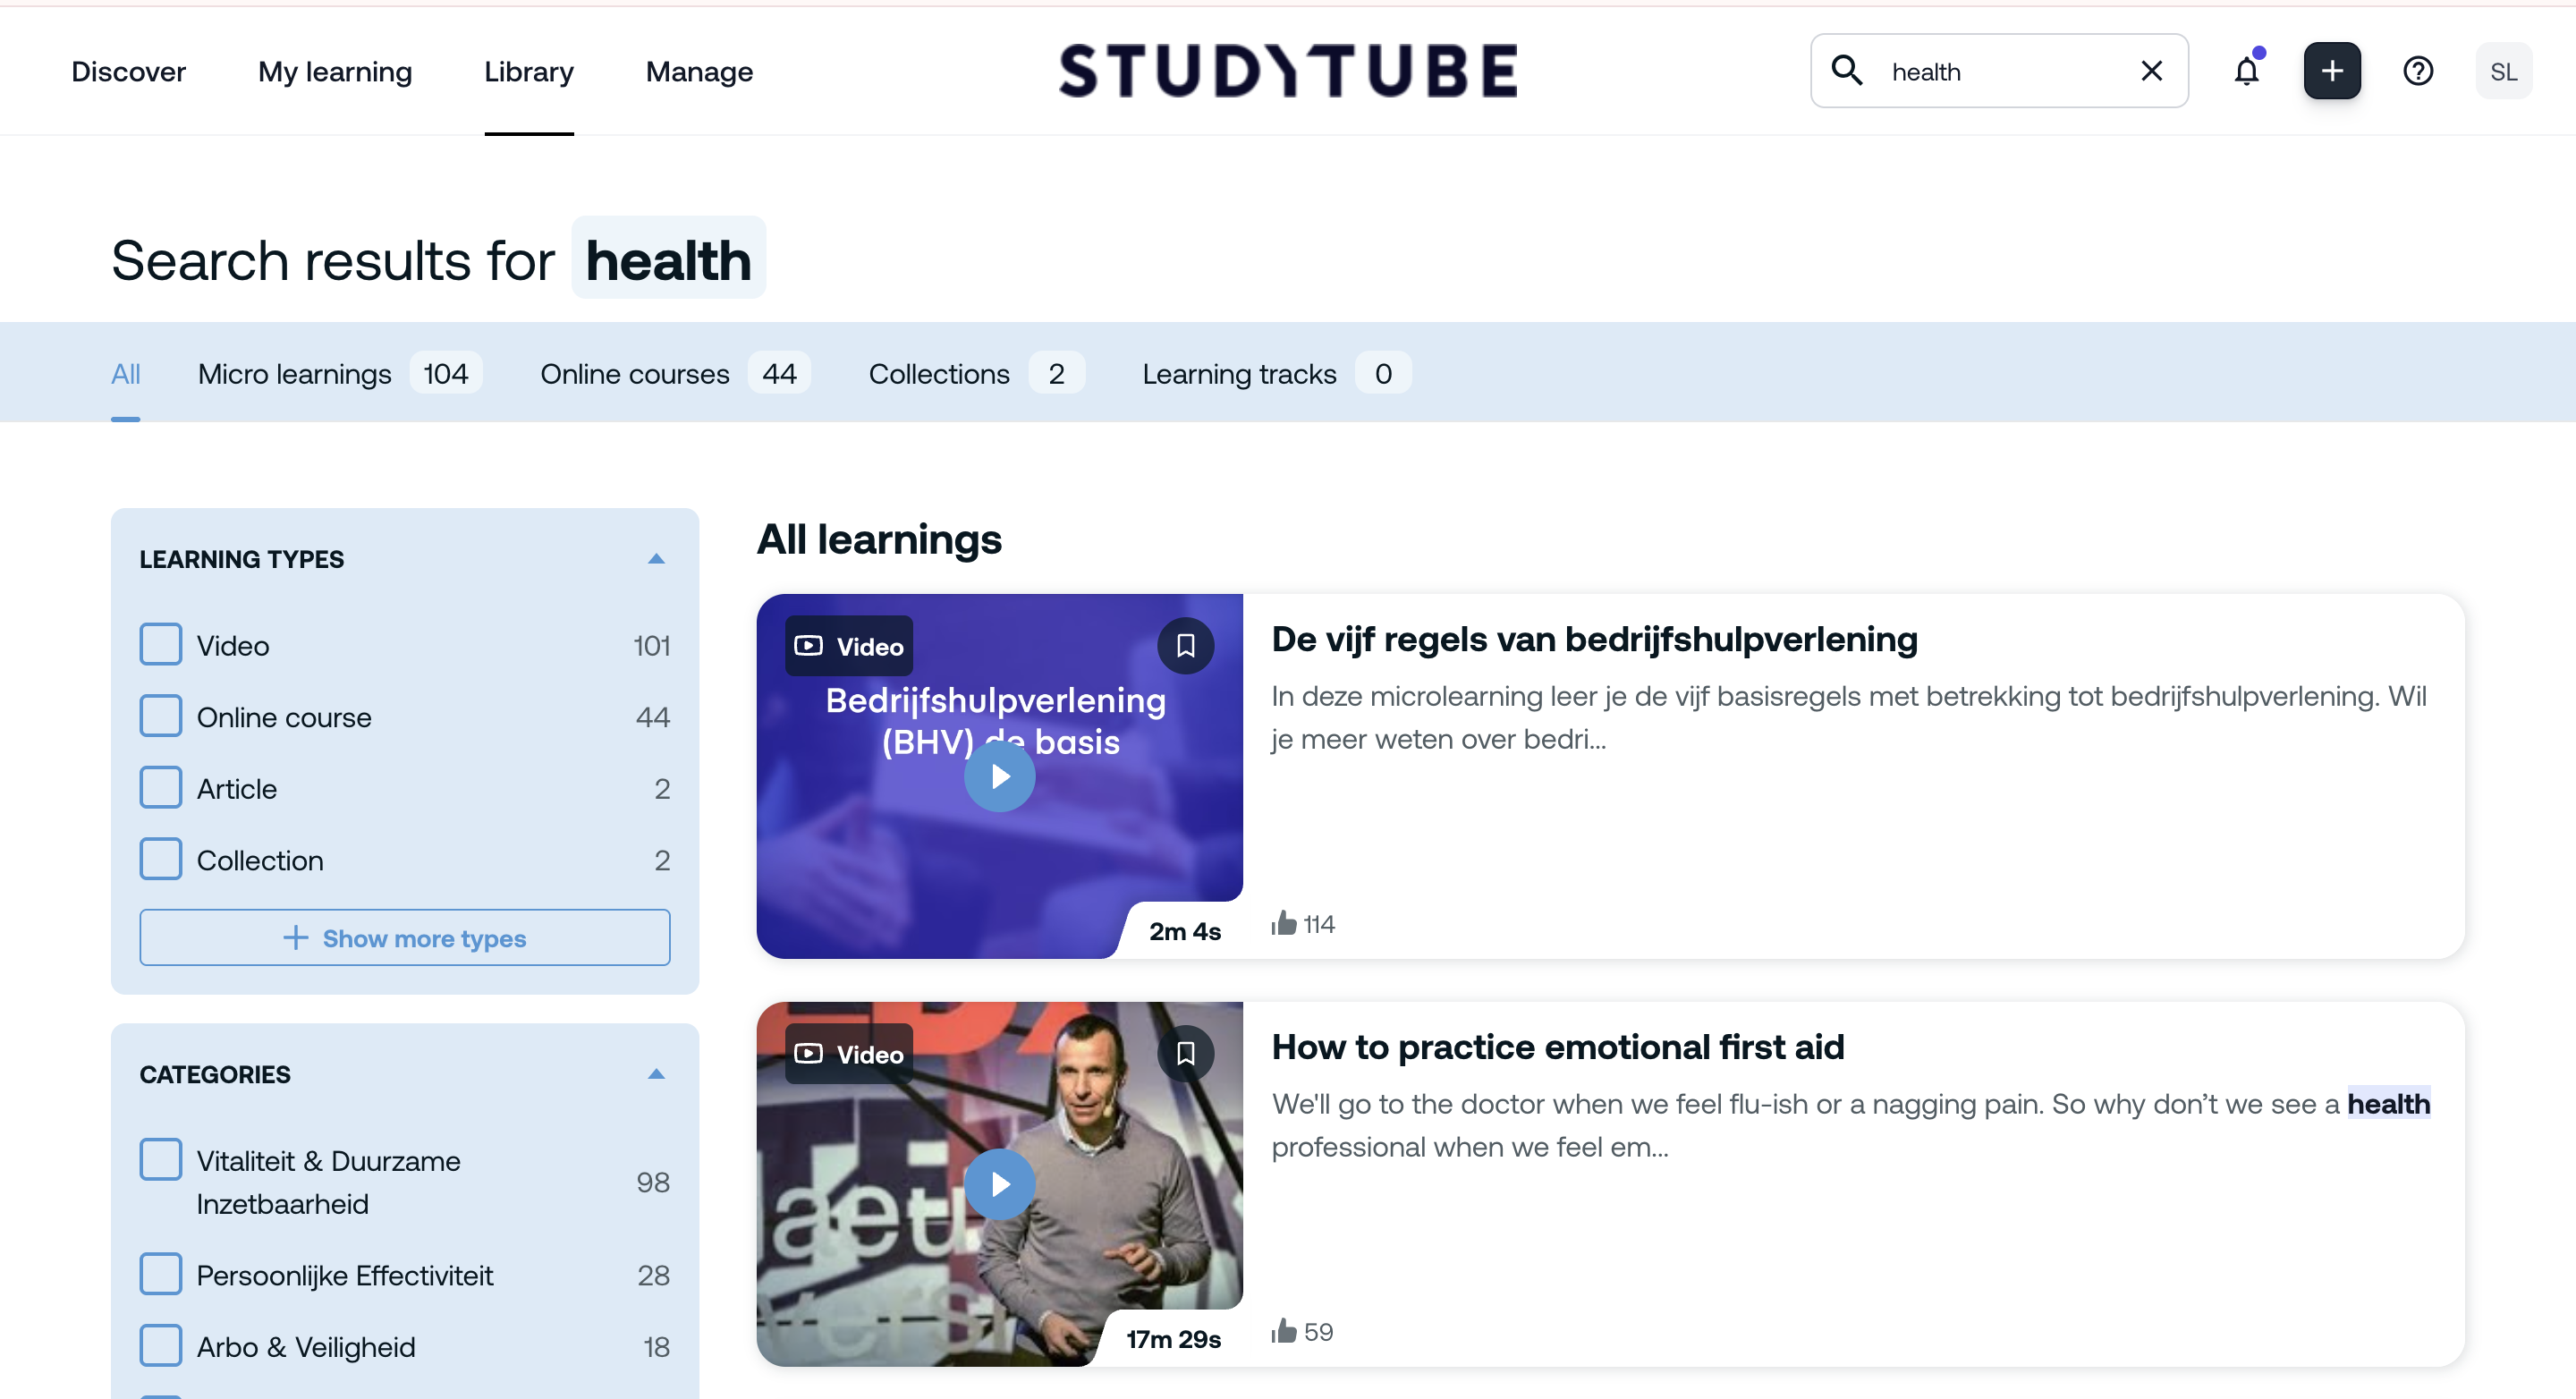Open the SL profile avatar
Screen dimensions: 2576x1399
click(x=2503, y=71)
